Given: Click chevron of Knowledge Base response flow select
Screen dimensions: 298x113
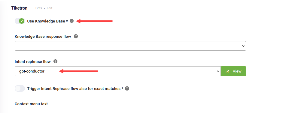Looking at the screenshot, I should coord(243,46).
